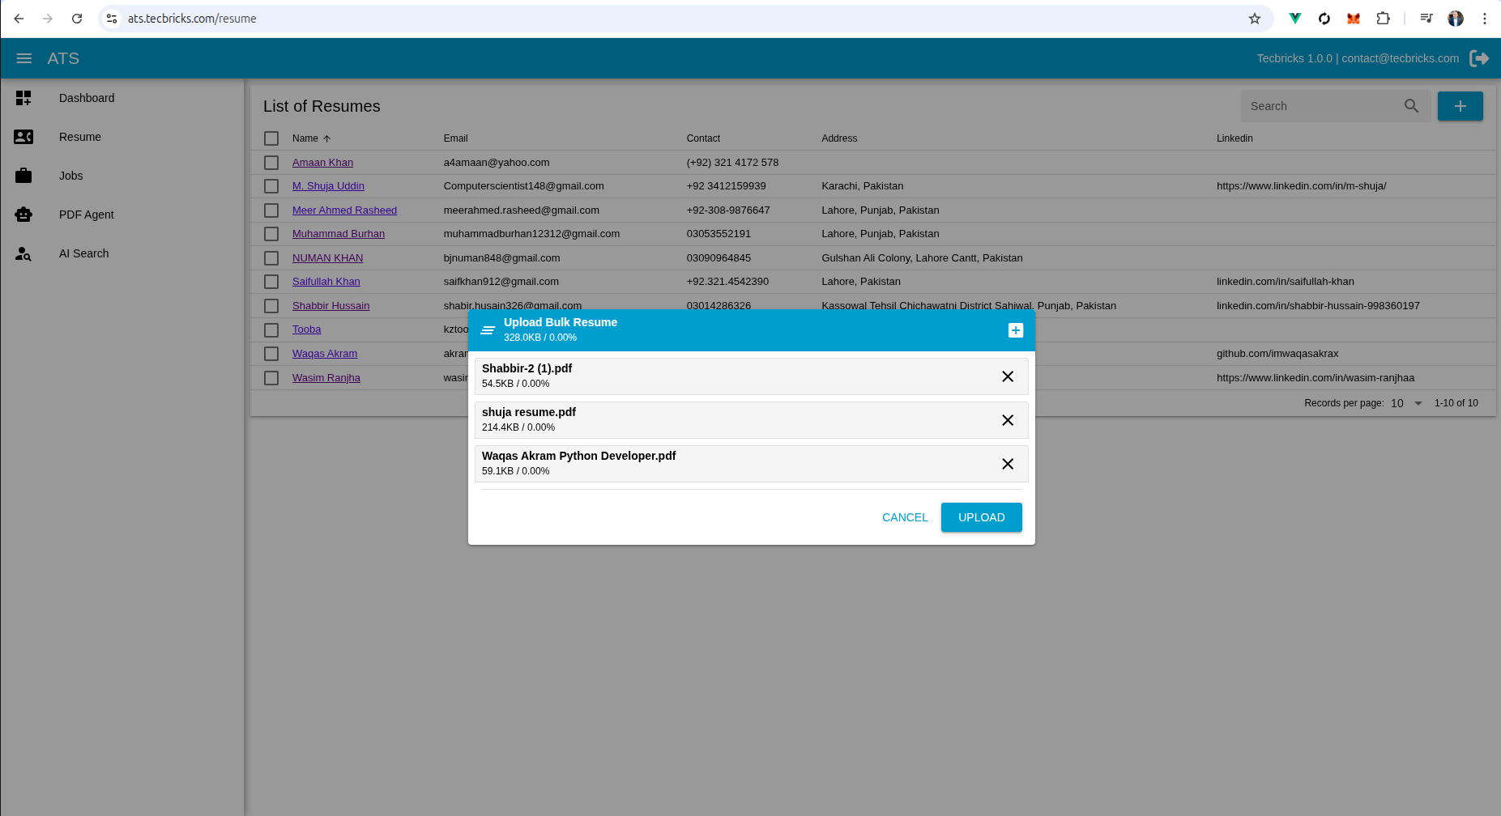Reload the browser page

pos(77,19)
